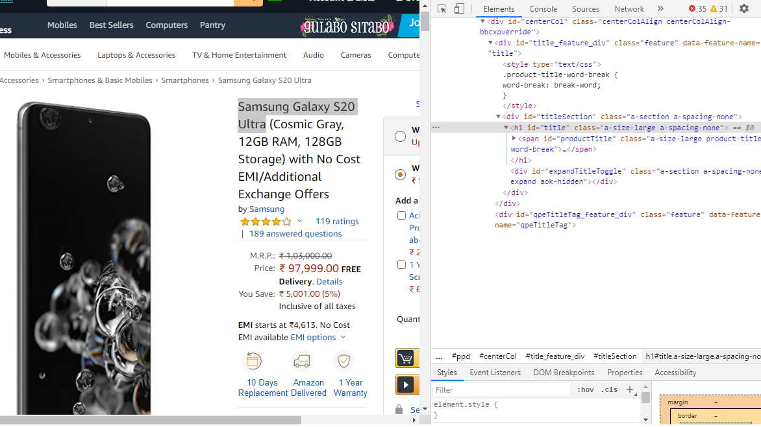
Task: Click the Samsung Galaxy S20 product image
Action: 84,257
